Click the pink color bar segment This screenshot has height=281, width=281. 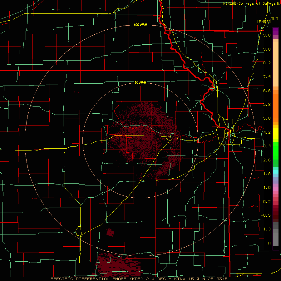[276, 189]
